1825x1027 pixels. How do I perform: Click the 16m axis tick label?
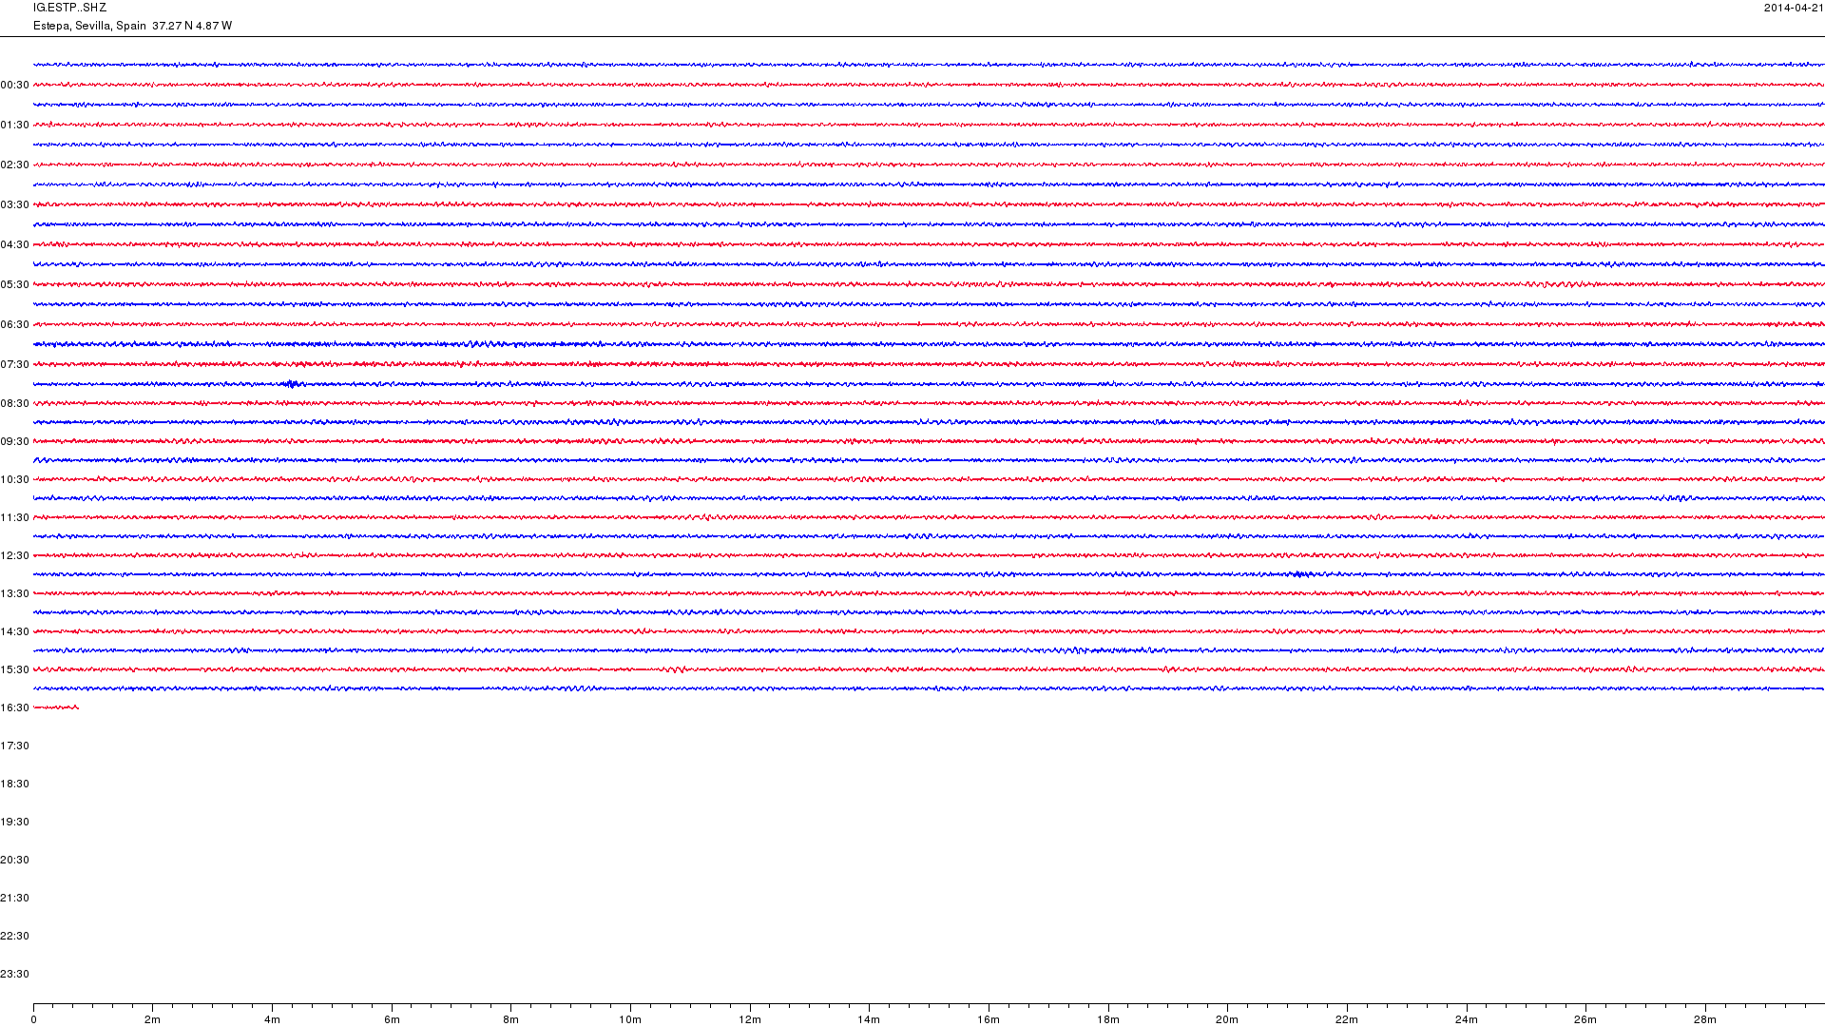click(x=989, y=1019)
